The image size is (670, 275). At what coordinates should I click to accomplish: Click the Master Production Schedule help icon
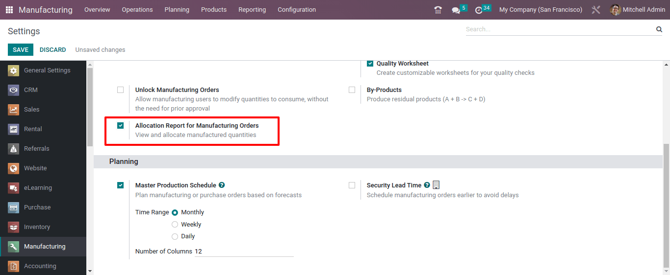[222, 185]
